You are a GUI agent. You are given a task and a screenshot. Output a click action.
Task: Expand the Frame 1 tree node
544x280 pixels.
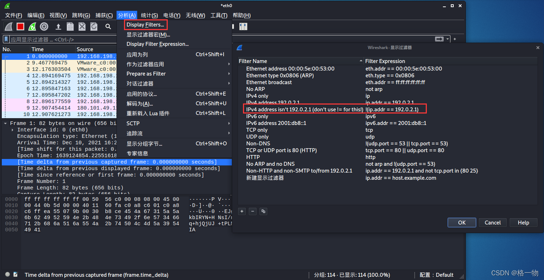click(x=6, y=123)
